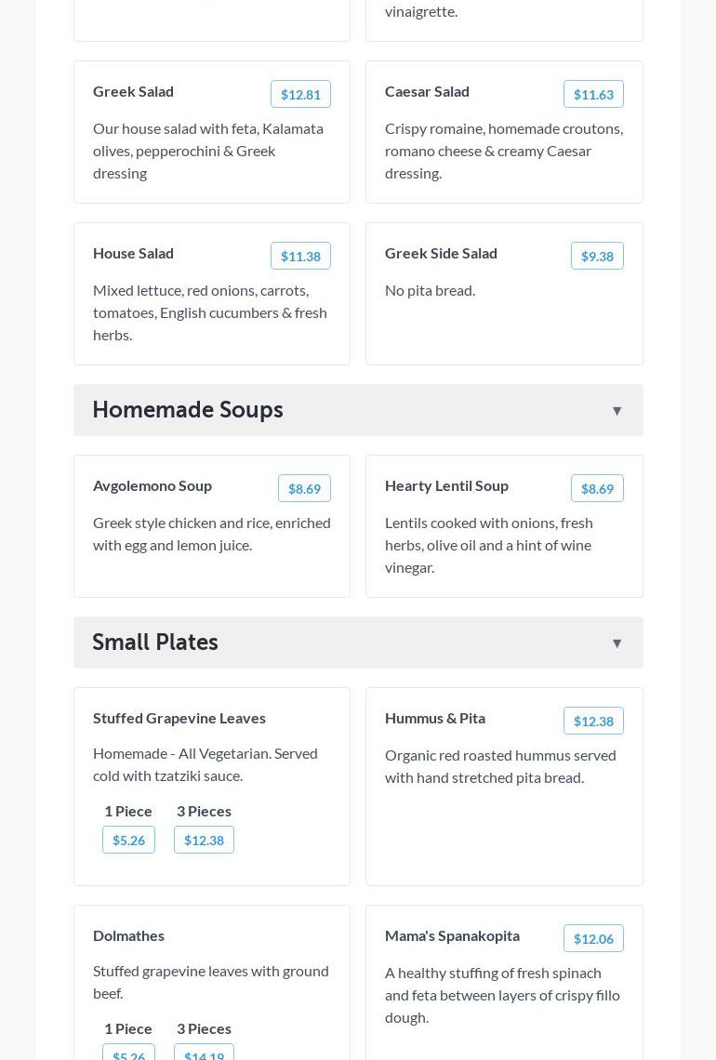Pick 1 Piece Stuffed Grapevine Leaves at $5.26
Screen dimensions: 716x1060
click(128, 840)
